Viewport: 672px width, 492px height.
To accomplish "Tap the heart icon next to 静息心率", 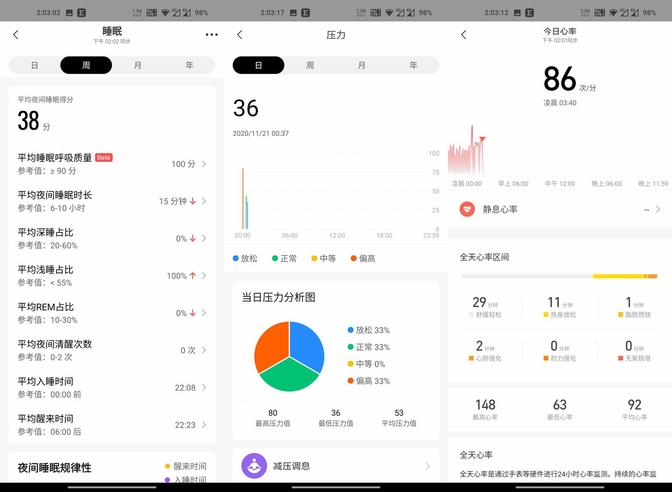I will [x=467, y=209].
